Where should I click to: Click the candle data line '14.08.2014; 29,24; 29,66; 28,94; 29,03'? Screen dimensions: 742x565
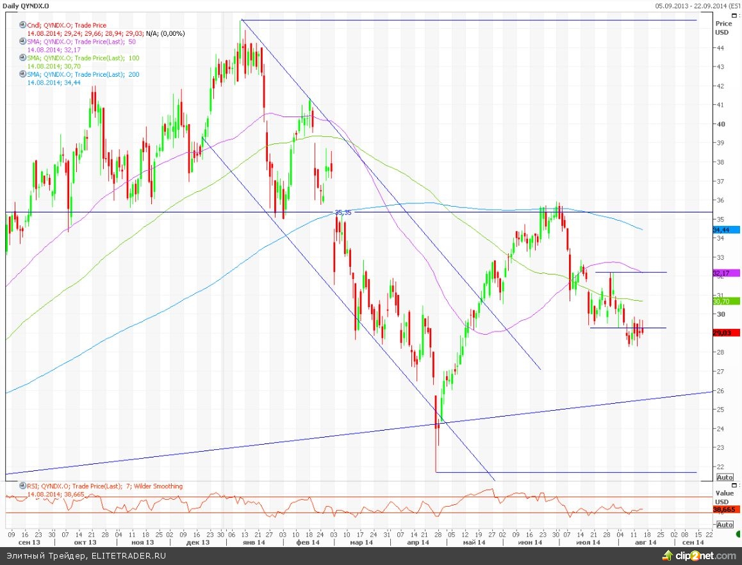tap(85, 33)
